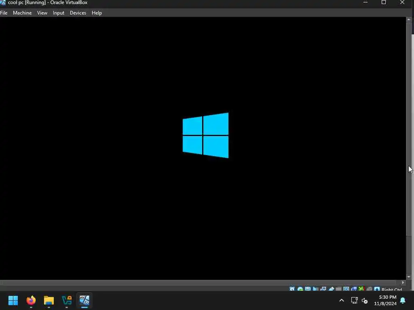Click the VirtualBox icon in the title bar
Viewport: 414px width, 310px height.
point(3,2)
